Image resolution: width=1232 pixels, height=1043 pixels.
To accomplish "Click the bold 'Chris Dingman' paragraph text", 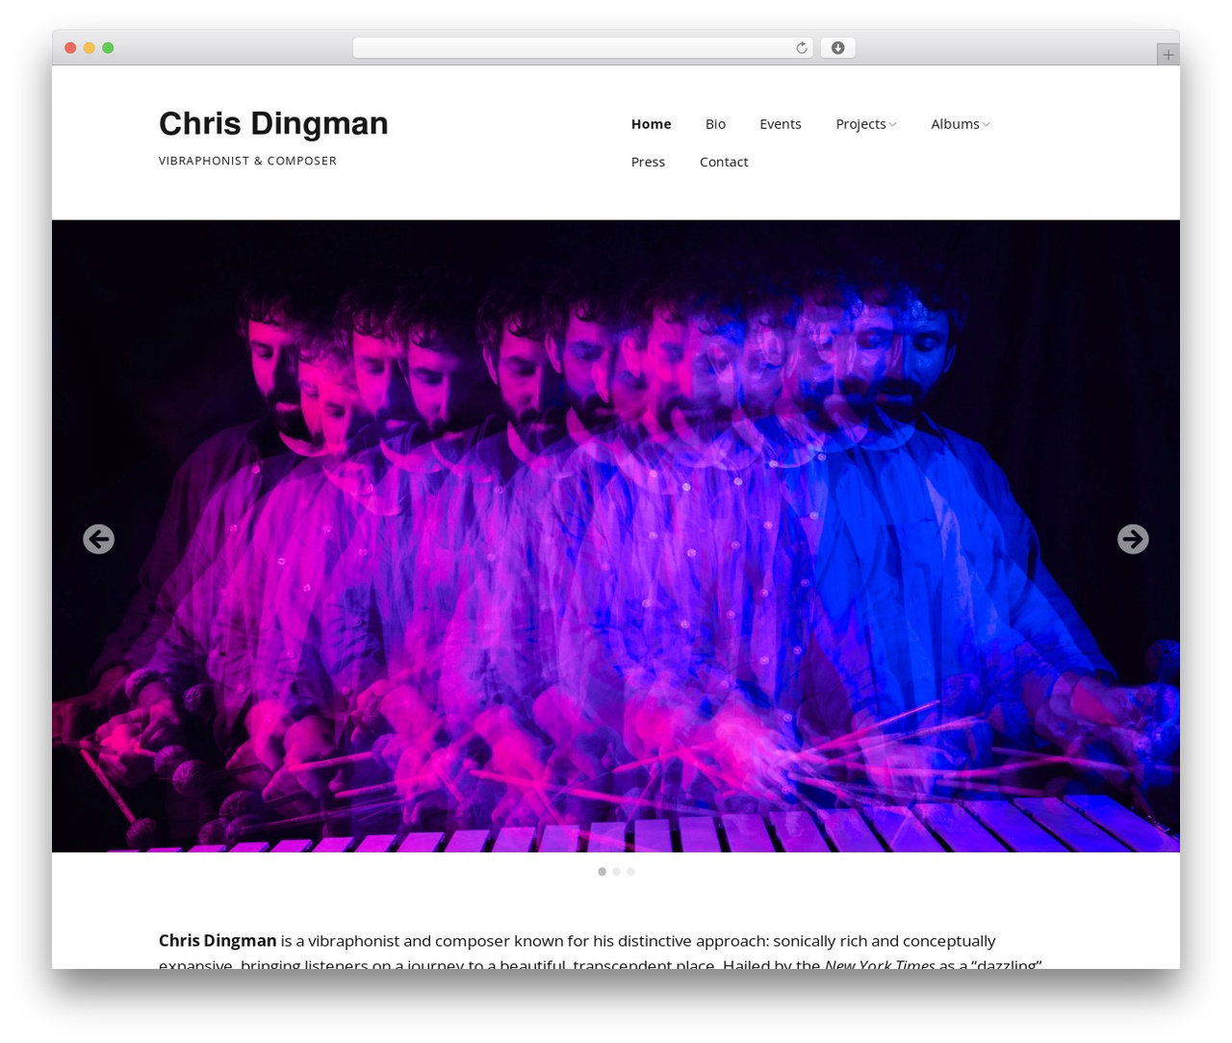I will [x=218, y=941].
